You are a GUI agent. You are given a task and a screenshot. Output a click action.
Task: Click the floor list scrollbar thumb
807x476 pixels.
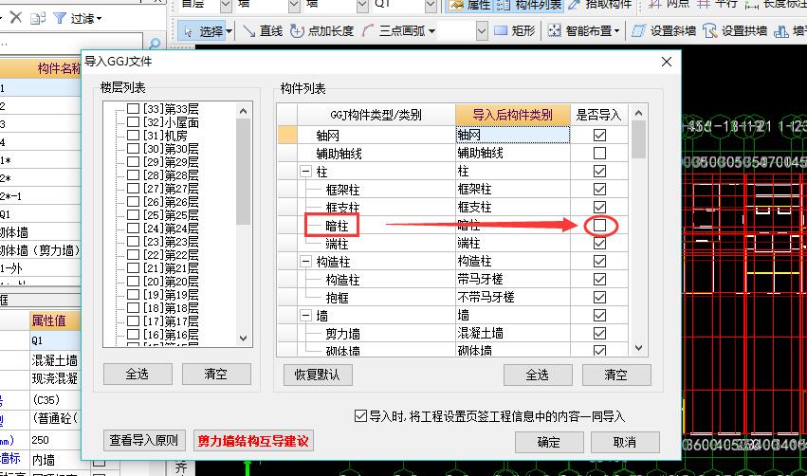pyautogui.click(x=244, y=172)
